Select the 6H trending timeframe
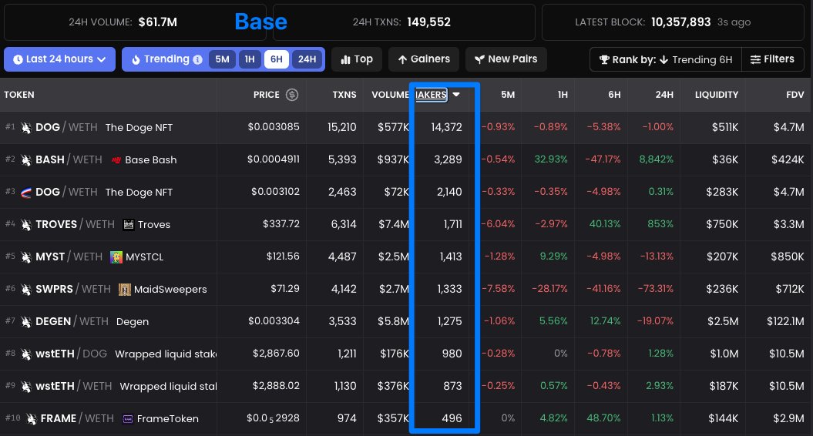The height and width of the screenshot is (436, 813). pos(277,59)
